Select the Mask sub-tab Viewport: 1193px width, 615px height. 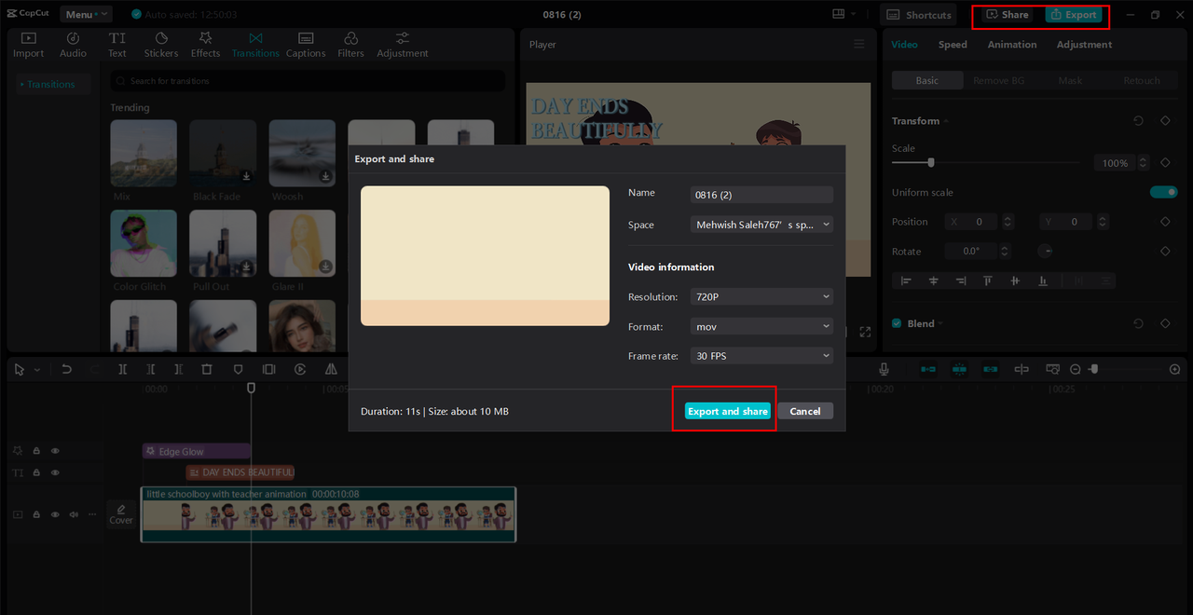click(x=1070, y=80)
